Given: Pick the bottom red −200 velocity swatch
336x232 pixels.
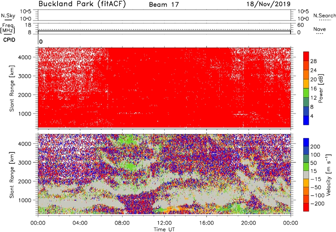Looking at the screenshot, I should pyautogui.click(x=306, y=207).
